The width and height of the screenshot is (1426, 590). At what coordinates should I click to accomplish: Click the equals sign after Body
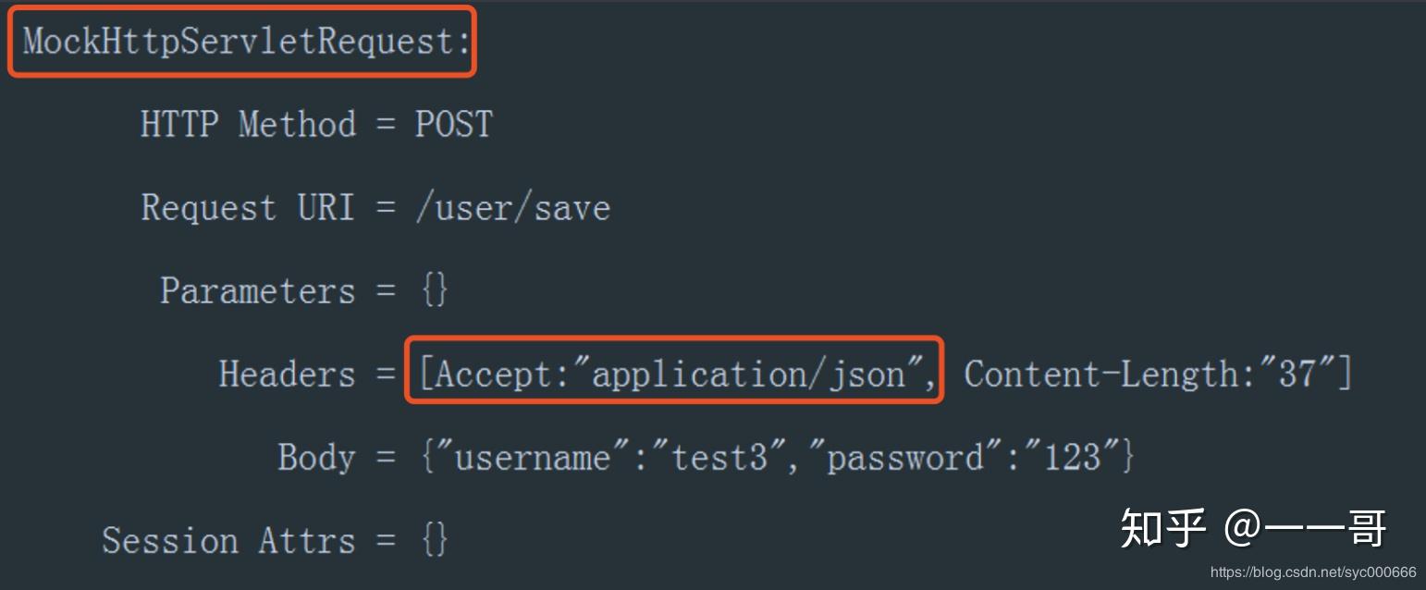(x=386, y=458)
